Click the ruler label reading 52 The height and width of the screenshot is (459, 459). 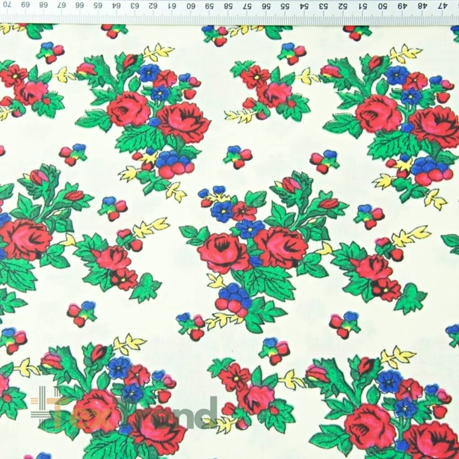click(x=344, y=6)
